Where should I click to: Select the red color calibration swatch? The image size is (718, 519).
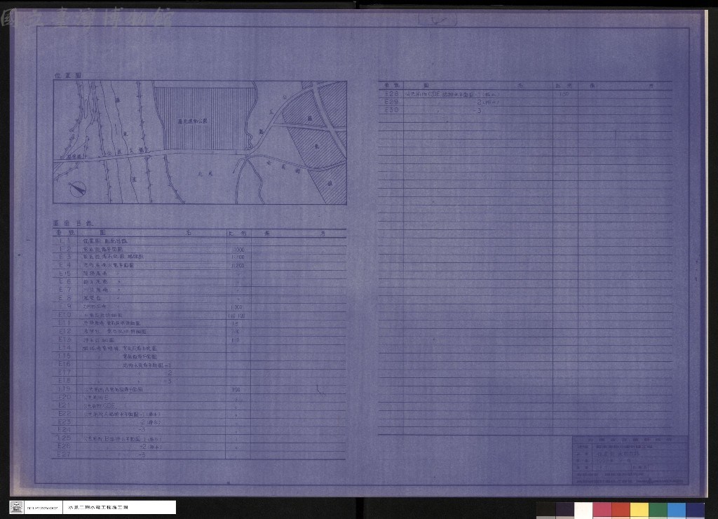(621, 511)
